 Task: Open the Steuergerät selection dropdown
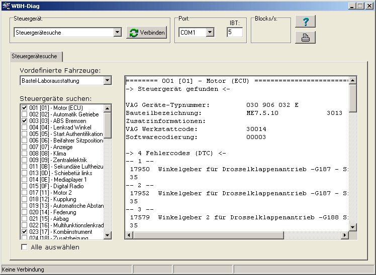pyautogui.click(x=117, y=33)
